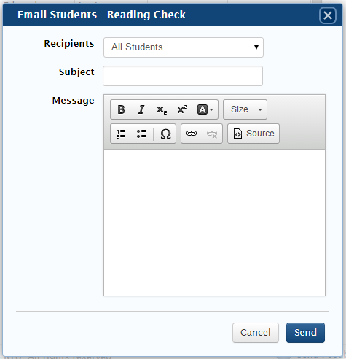Insert a bulleted list
Image resolution: width=346 pixels, height=359 pixels.
pos(141,134)
